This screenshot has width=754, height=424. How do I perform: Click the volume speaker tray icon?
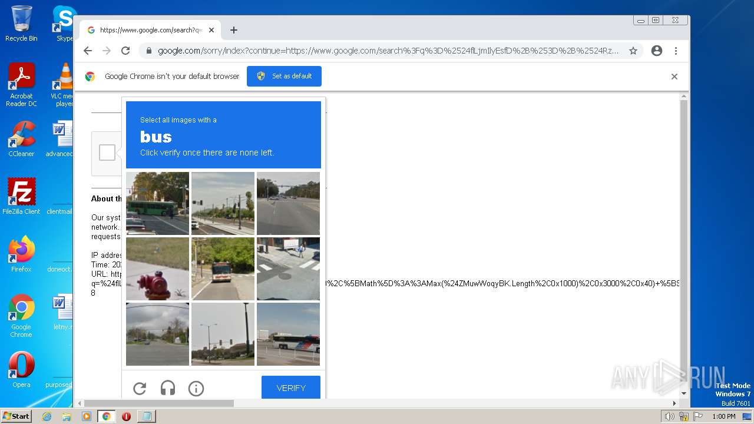point(669,416)
